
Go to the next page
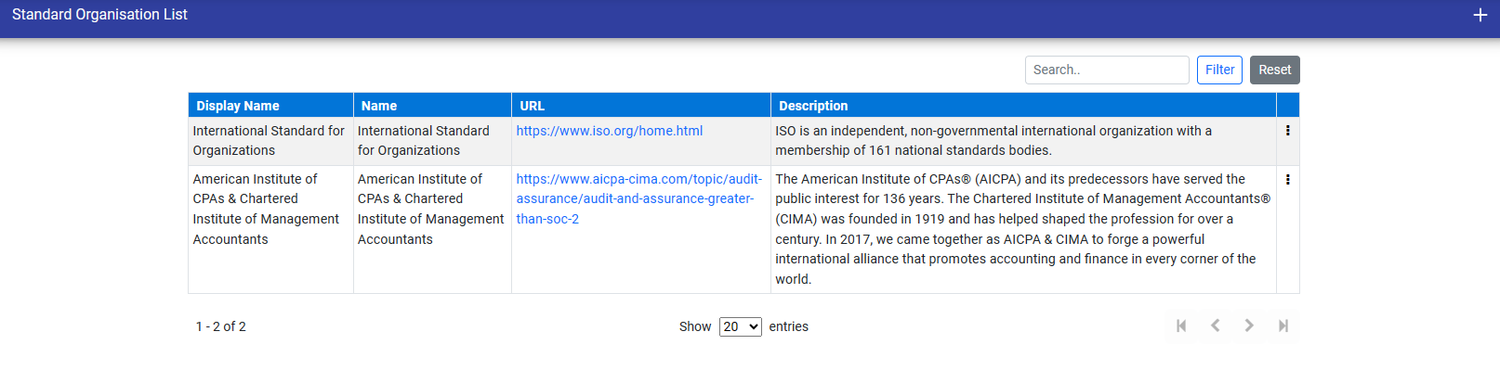coord(1249,326)
